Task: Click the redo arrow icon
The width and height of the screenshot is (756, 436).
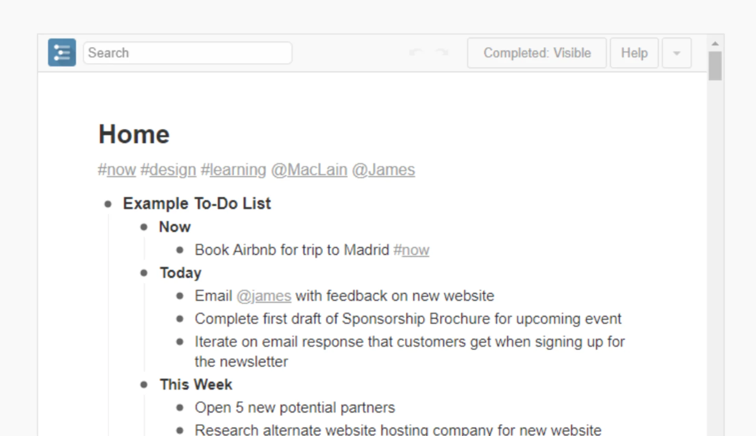Action: click(x=442, y=52)
